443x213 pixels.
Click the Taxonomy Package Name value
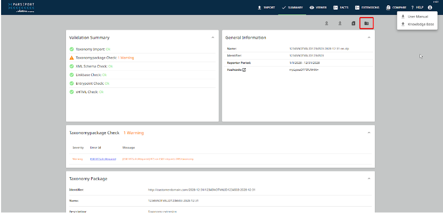[x=172, y=201]
